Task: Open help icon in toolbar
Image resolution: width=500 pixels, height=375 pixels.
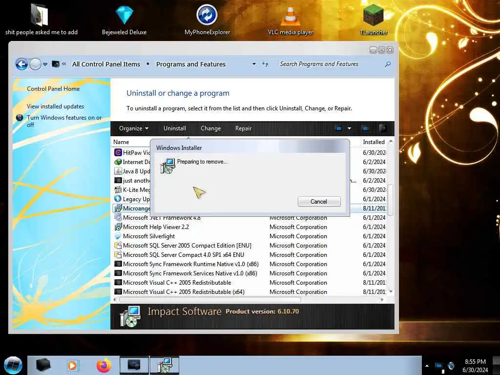Action: 382,128
